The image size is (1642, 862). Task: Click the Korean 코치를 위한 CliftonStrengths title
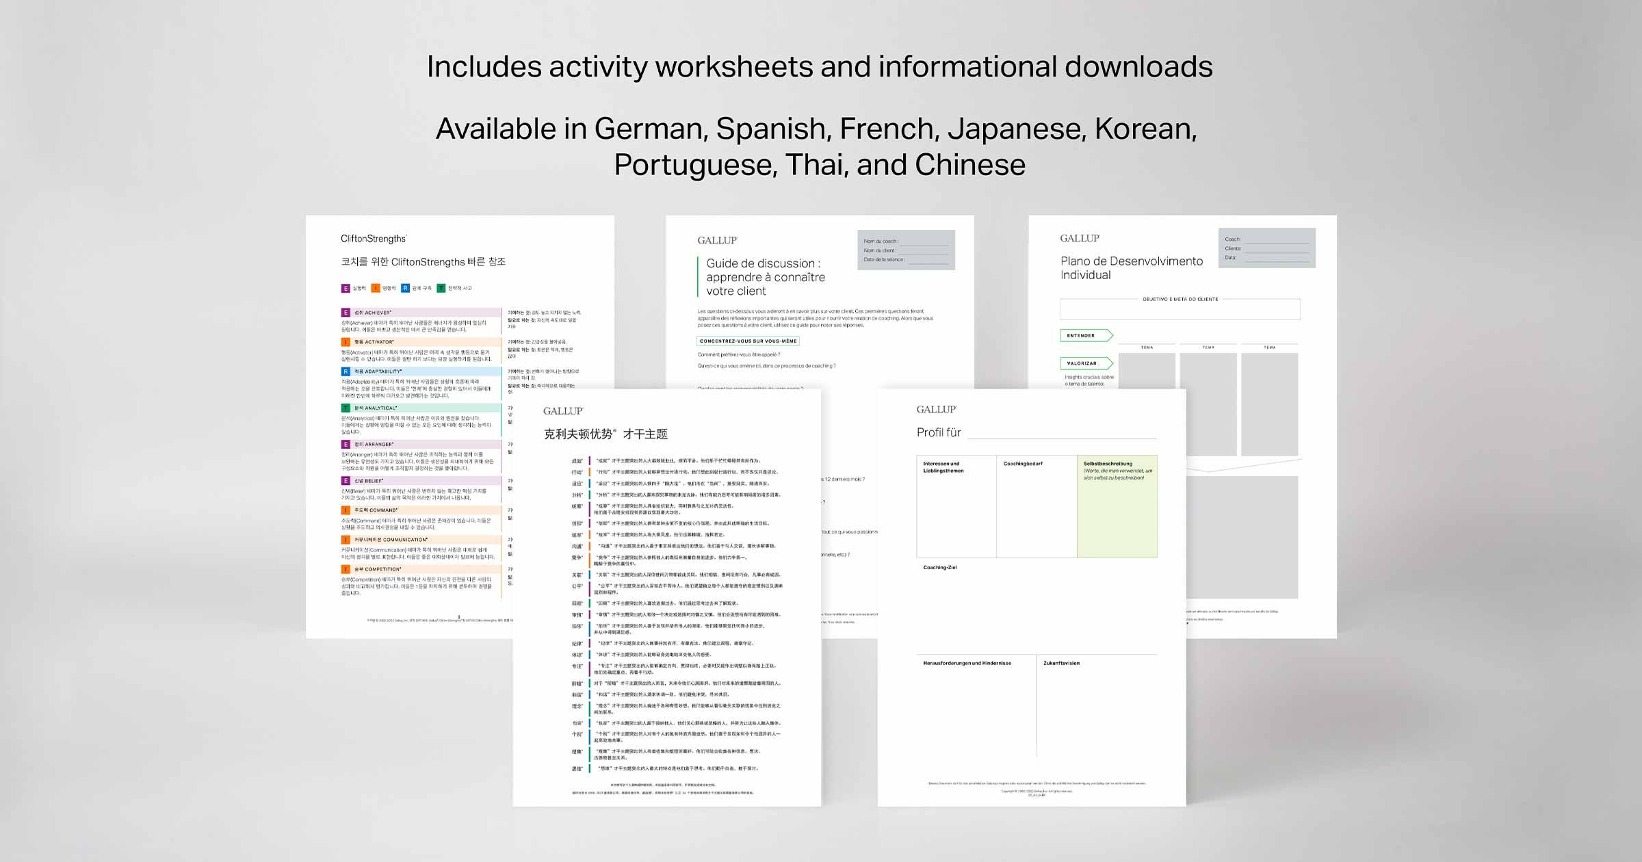point(423,262)
